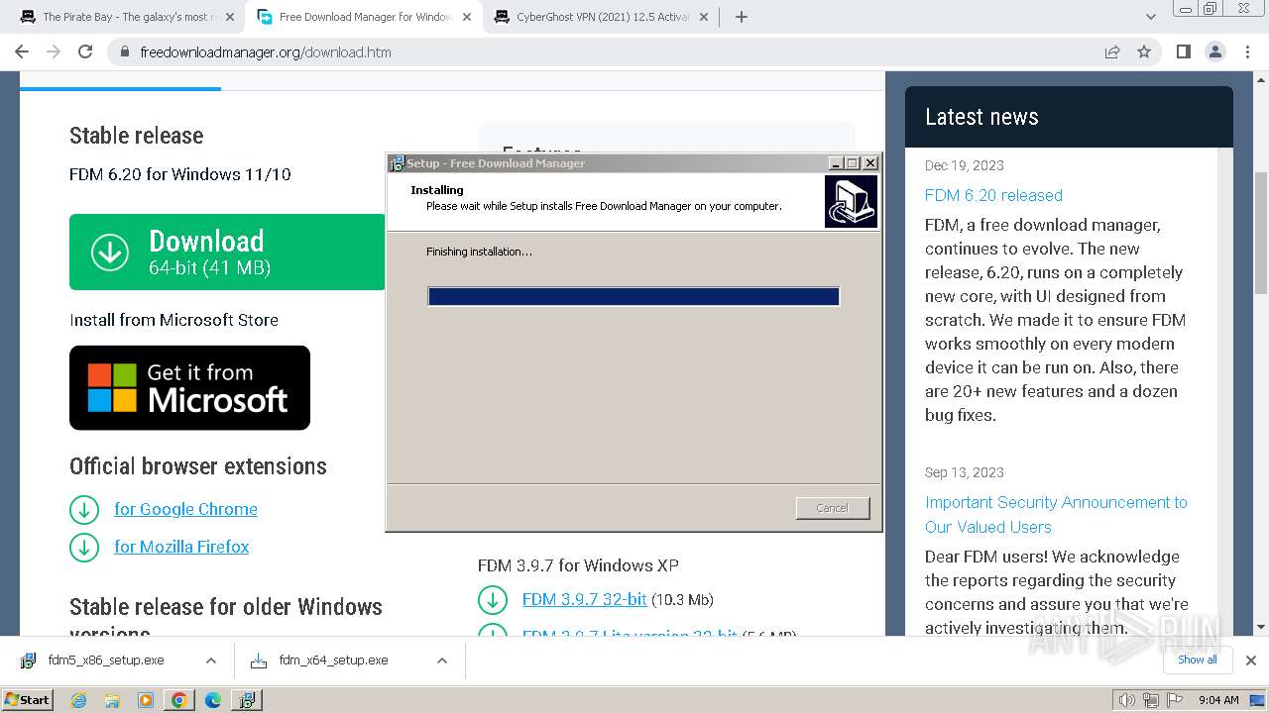Viewport: 1269px width, 713px height.
Task: Open Important Security Announcement news link
Action: [x=1056, y=515]
